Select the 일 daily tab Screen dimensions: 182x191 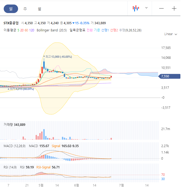11,9
